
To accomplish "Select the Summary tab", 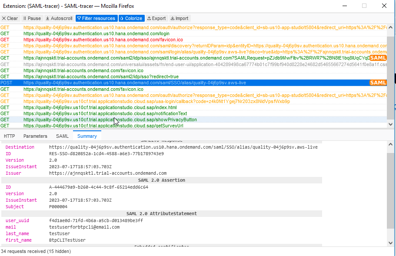I will pyautogui.click(x=87, y=136).
